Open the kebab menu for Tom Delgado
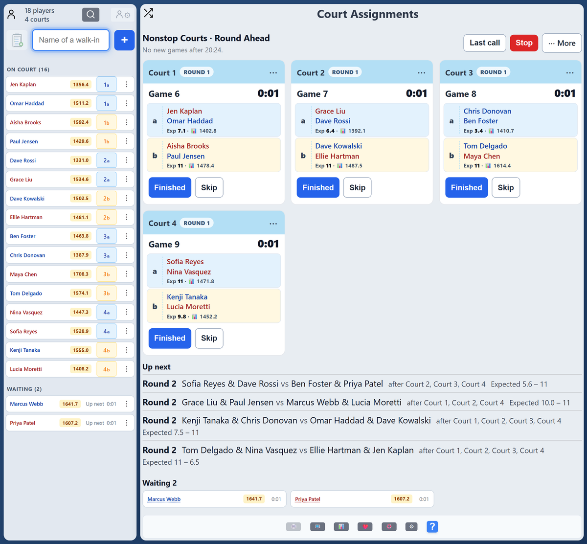 click(127, 293)
